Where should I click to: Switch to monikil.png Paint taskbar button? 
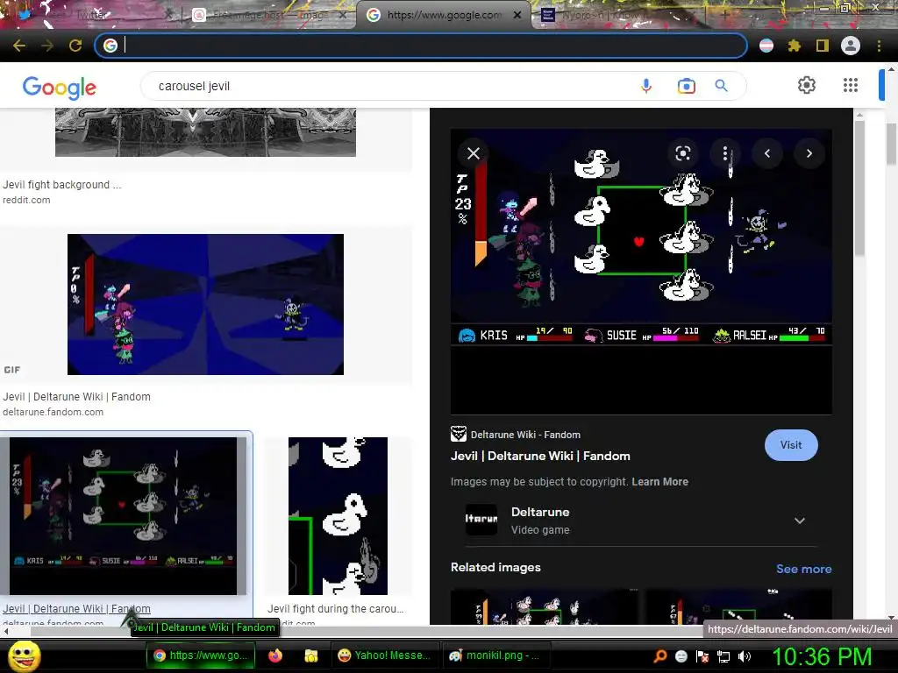[496, 655]
